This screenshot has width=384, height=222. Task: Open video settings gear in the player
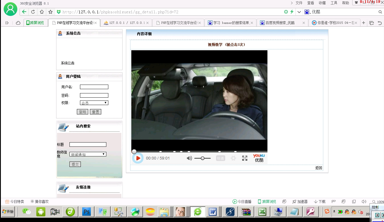[233, 158]
